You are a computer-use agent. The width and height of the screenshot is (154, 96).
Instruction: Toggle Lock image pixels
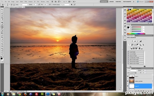pyautogui.click(x=132, y=73)
